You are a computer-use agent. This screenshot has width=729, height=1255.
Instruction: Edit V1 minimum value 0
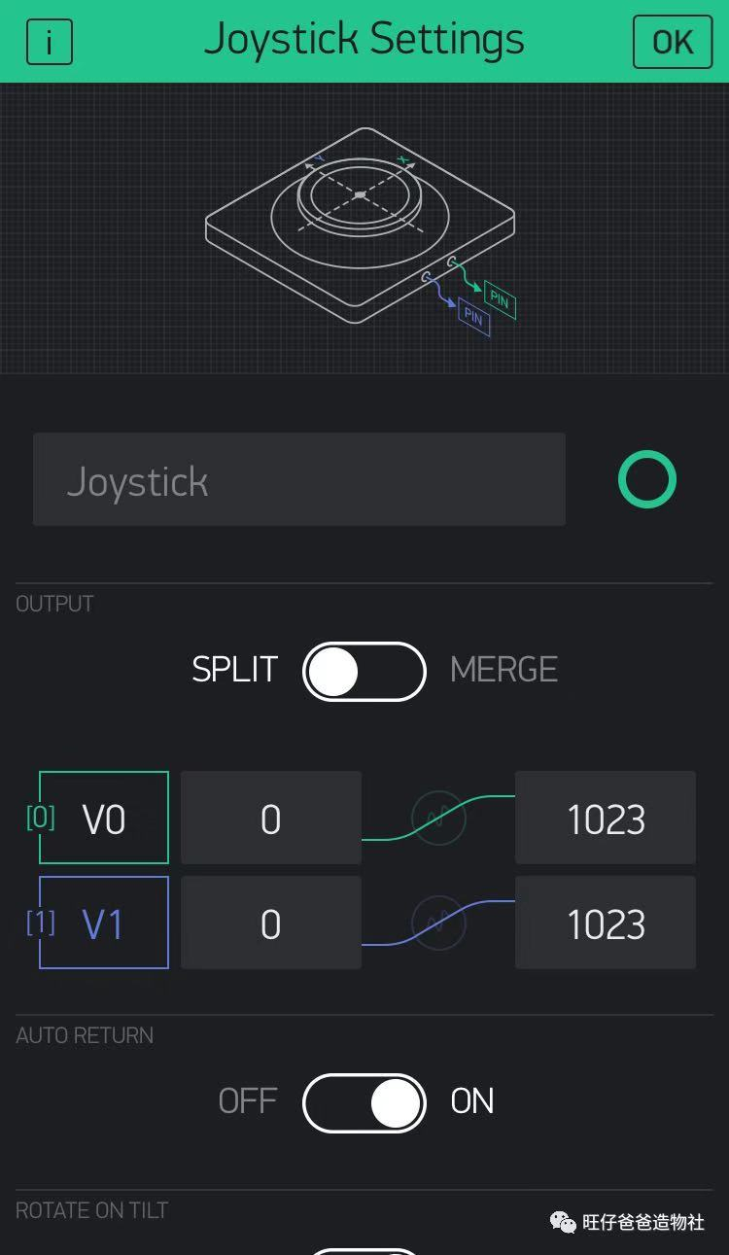point(271,923)
